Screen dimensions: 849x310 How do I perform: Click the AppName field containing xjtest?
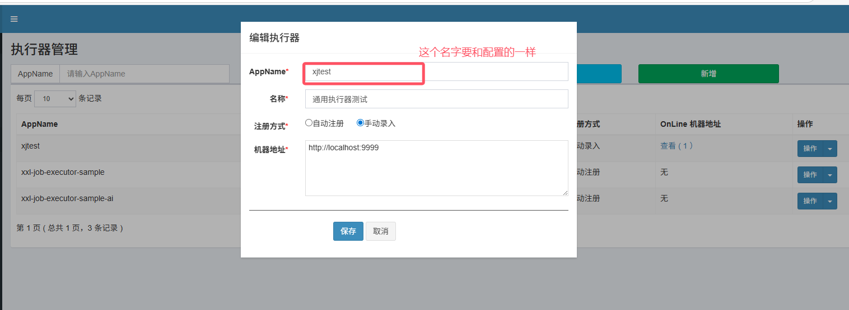point(436,71)
